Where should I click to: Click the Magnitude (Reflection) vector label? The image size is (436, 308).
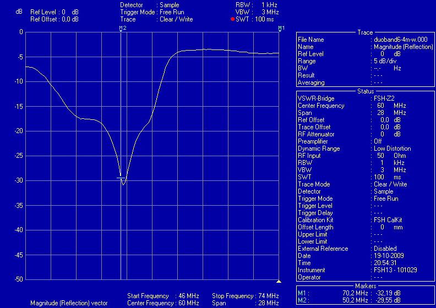point(69,303)
